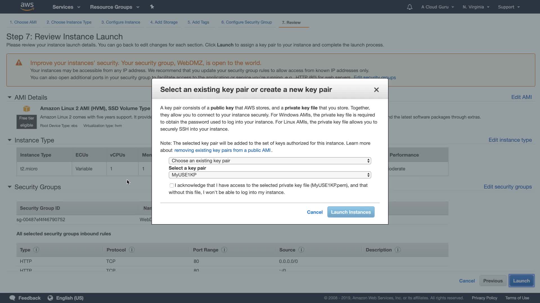This screenshot has width=540, height=303.
Task: Click the info icon next to Protocol
Action: 132,250
